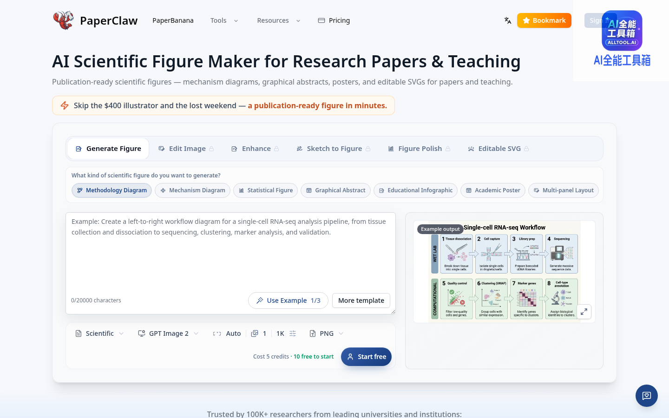
Task: Open the chat support bubble icon
Action: click(x=647, y=396)
